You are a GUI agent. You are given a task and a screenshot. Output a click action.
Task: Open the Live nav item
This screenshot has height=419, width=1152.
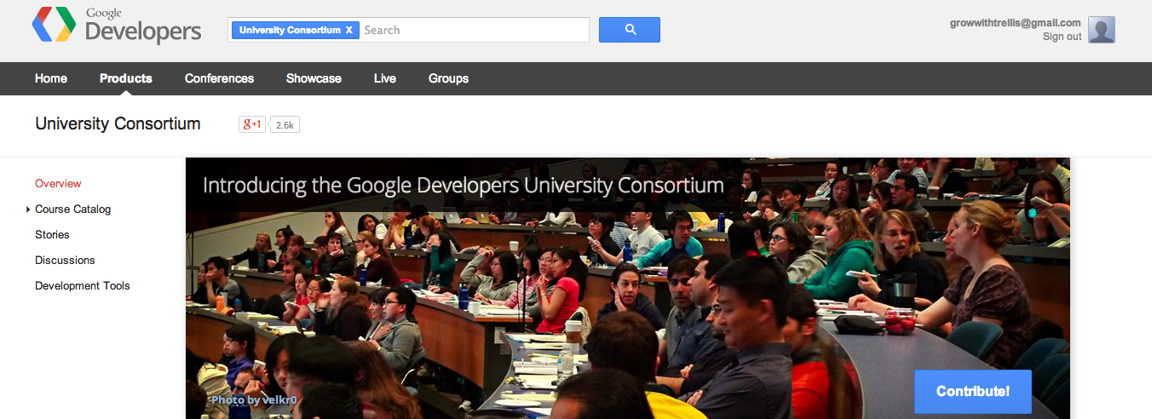point(385,78)
